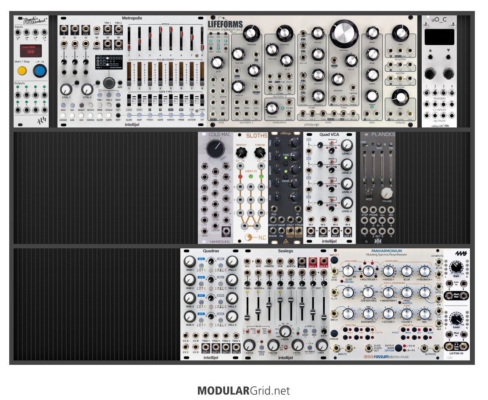Flip Metropolix gate type switch 8
This screenshot has height=400, width=488.
(202, 101)
